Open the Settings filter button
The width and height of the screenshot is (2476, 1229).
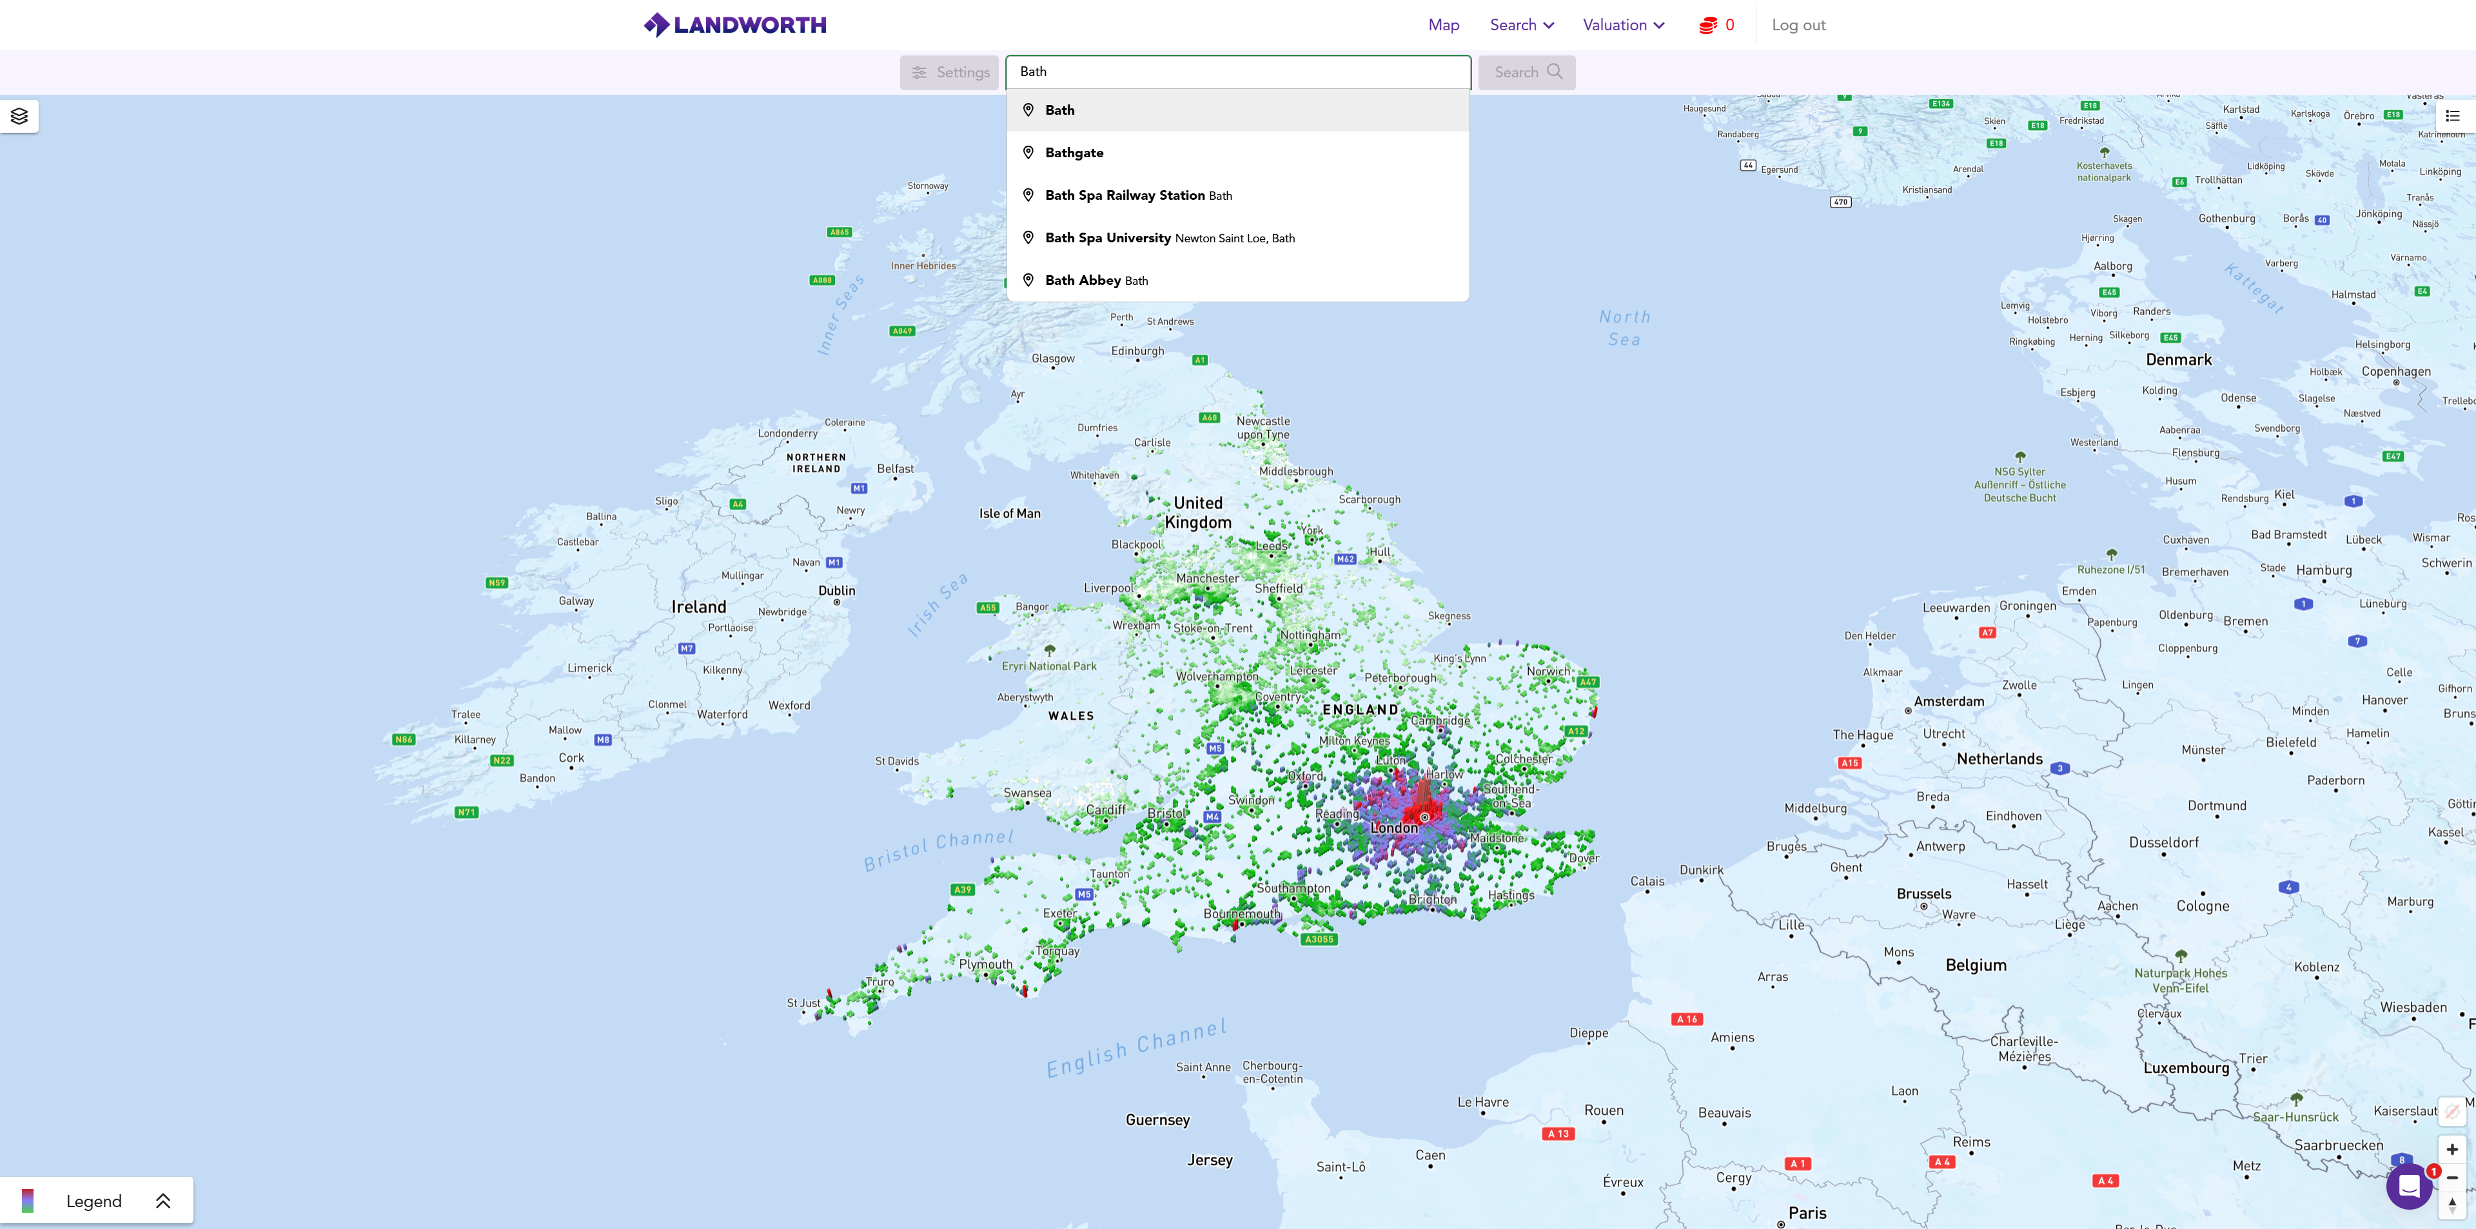pyautogui.click(x=948, y=72)
